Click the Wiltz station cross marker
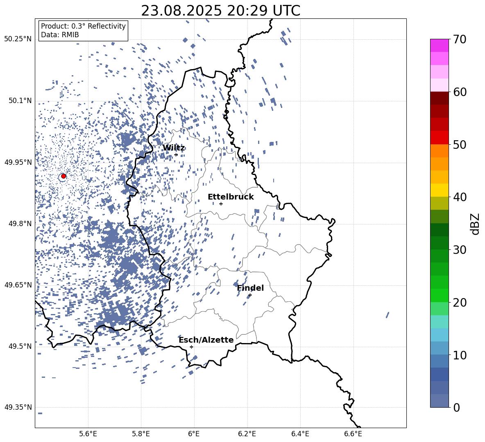Screen dimensions: 485x442 [176, 155]
